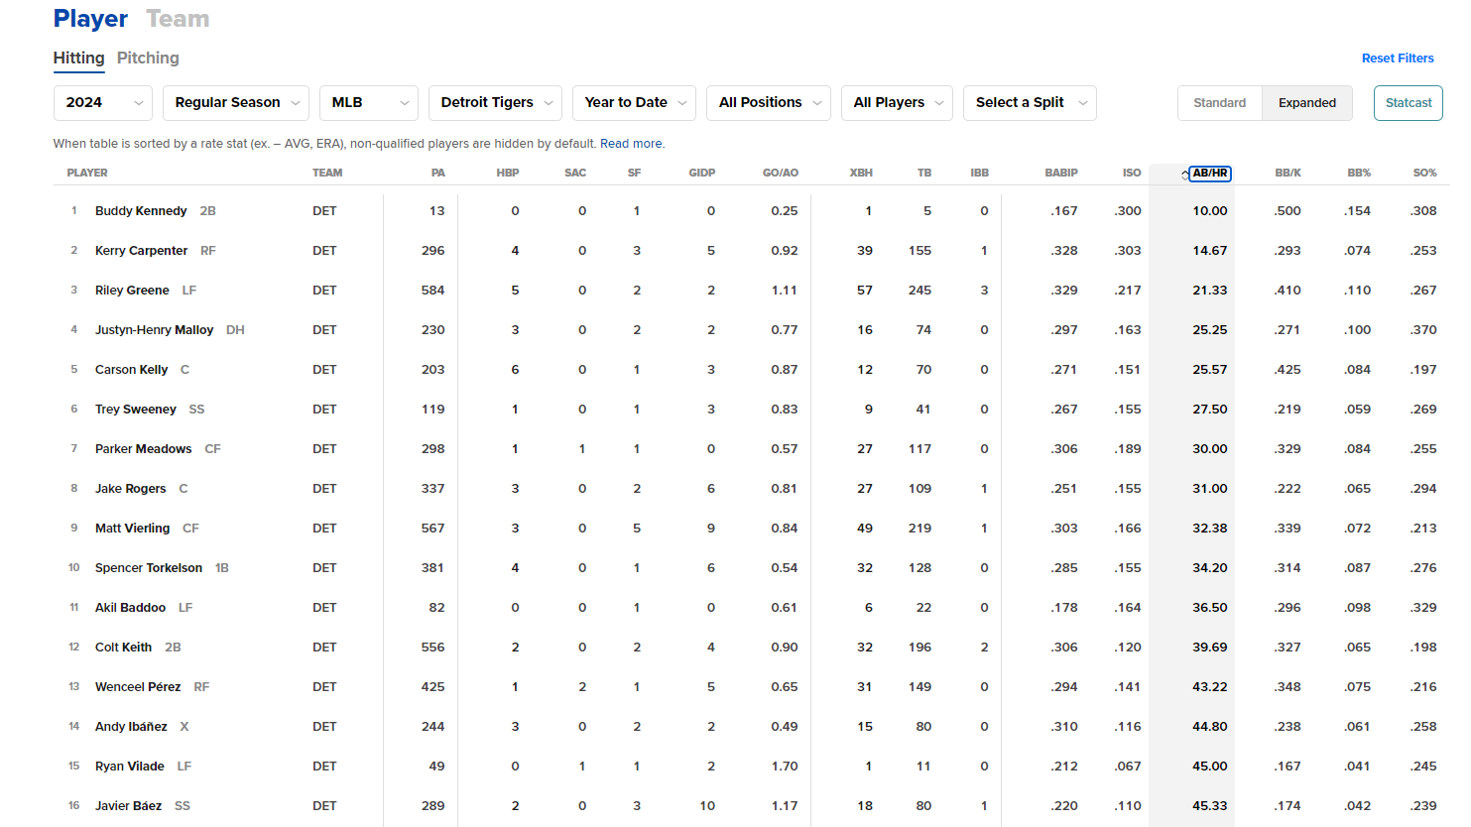The image size is (1471, 827).
Task: Open the Detroit Tigers team dropdown
Action: (495, 103)
